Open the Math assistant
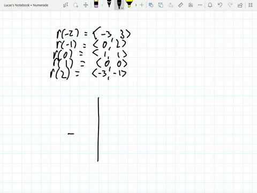The height and width of the screenshot is (193, 257). pos(191,5)
